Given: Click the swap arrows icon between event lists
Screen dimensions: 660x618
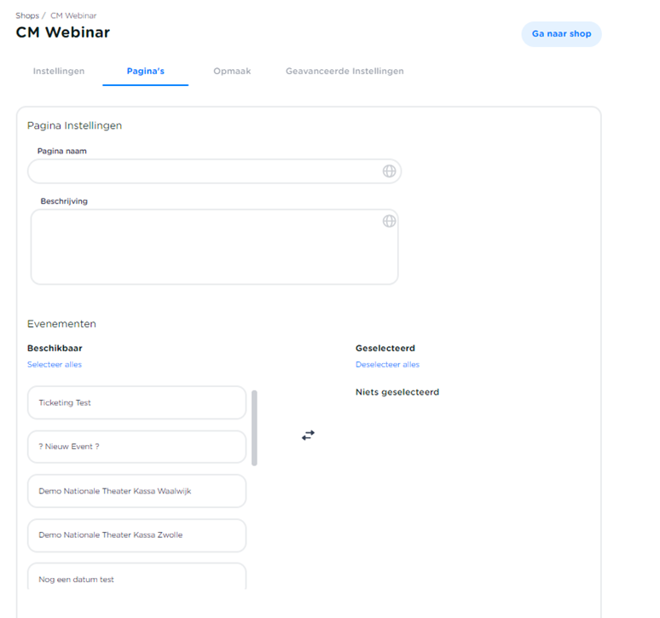Looking at the screenshot, I should (x=308, y=435).
